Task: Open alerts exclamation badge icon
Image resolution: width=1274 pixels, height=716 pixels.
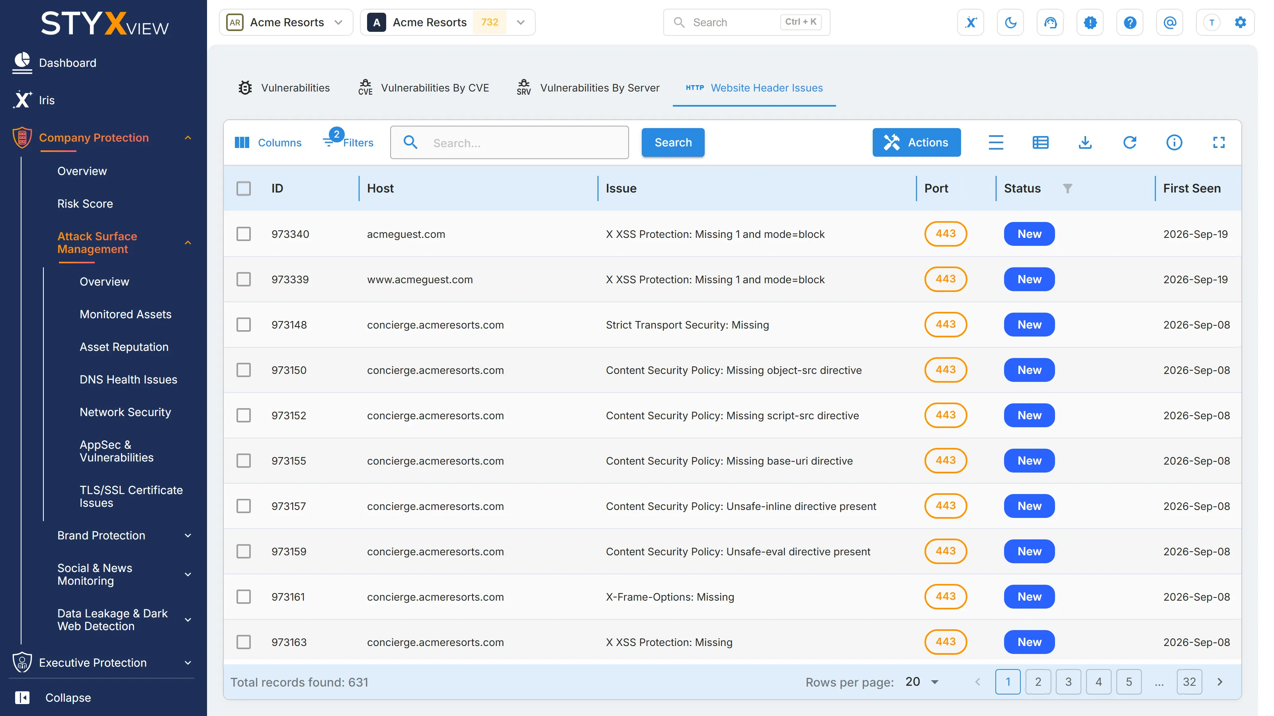Action: (1090, 22)
